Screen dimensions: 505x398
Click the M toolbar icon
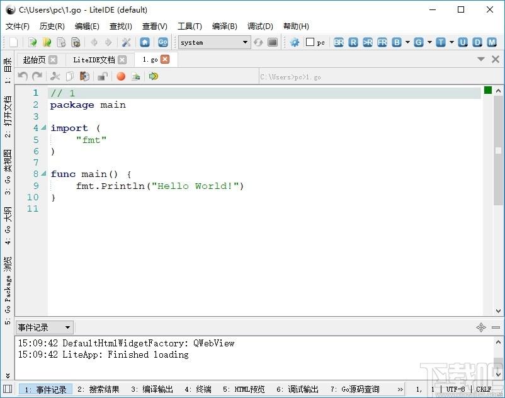tap(492, 42)
